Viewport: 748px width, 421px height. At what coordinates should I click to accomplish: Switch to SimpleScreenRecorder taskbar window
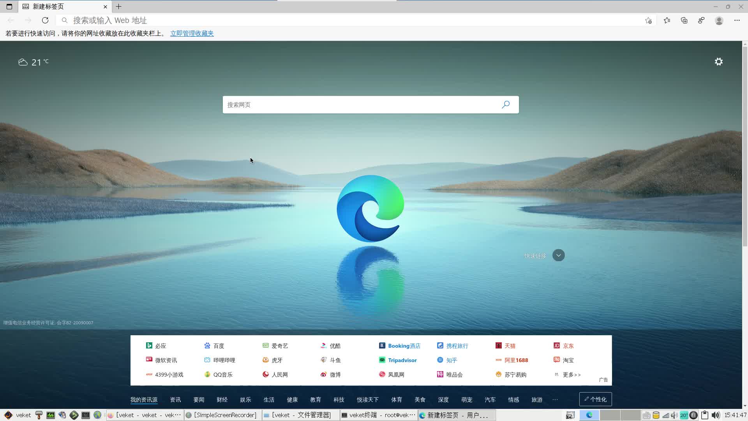[223, 415]
